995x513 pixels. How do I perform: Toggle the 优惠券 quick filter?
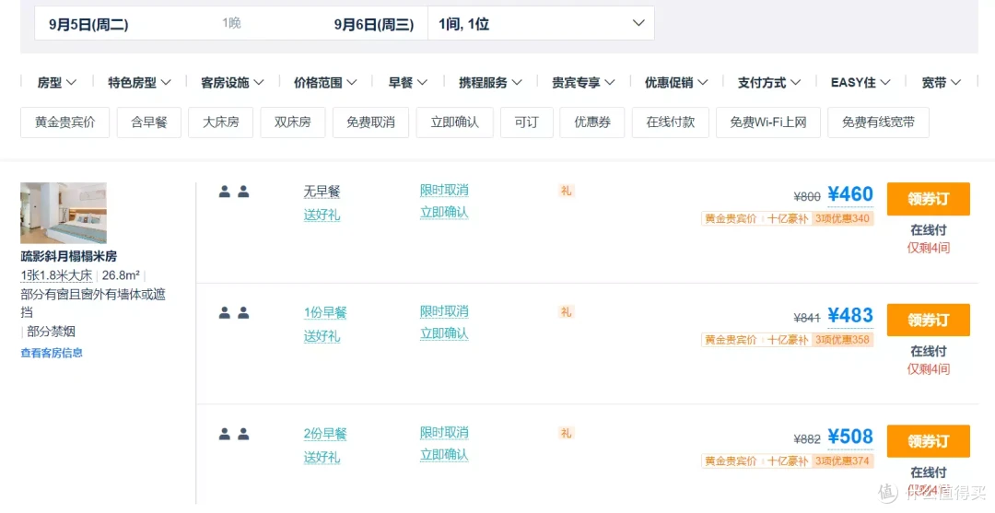pos(592,122)
